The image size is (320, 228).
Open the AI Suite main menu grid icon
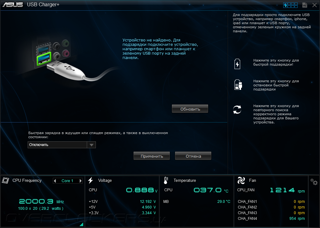click(x=291, y=5)
